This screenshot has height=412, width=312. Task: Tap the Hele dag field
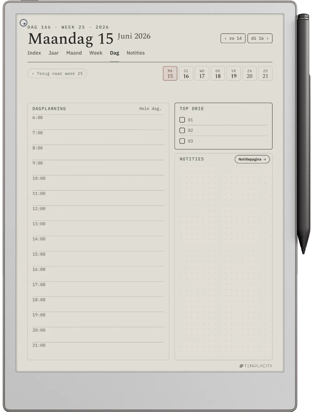150,109
